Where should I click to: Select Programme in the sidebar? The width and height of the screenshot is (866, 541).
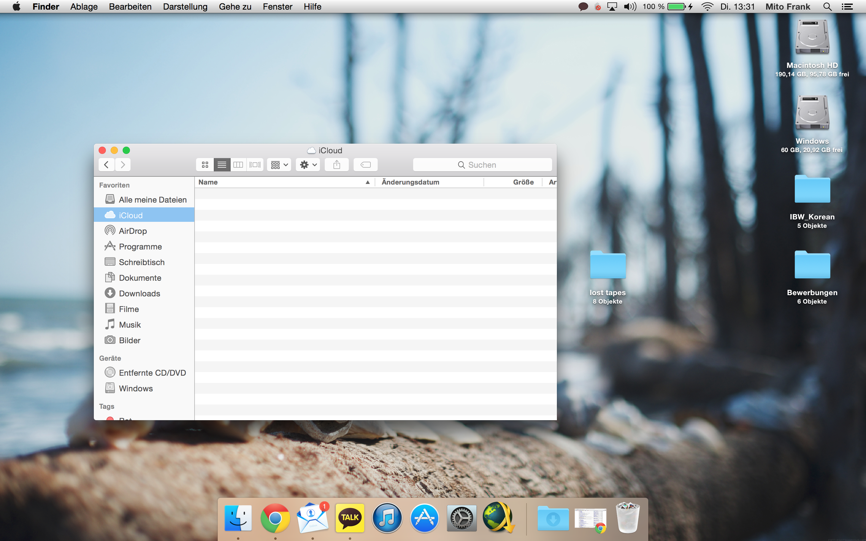coord(140,246)
